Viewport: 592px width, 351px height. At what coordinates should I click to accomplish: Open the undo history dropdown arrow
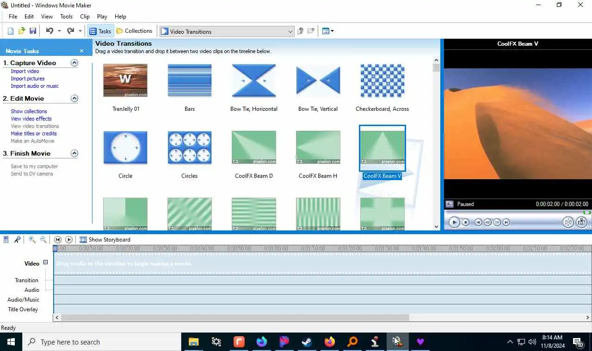59,31
